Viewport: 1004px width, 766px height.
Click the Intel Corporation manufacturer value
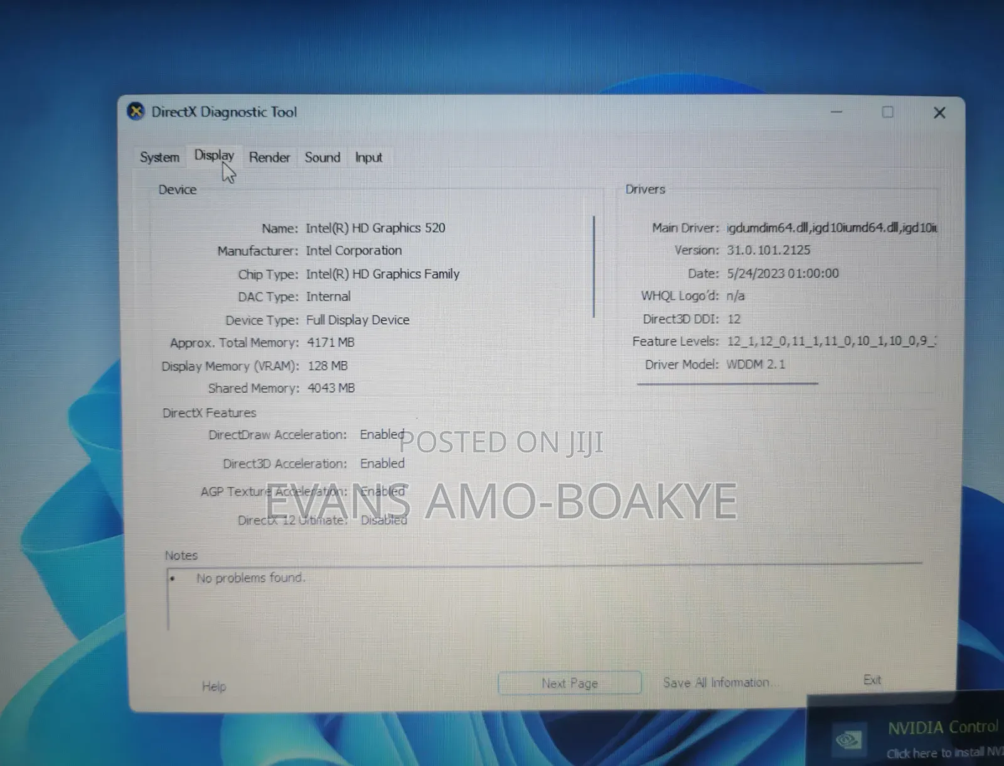coord(354,250)
